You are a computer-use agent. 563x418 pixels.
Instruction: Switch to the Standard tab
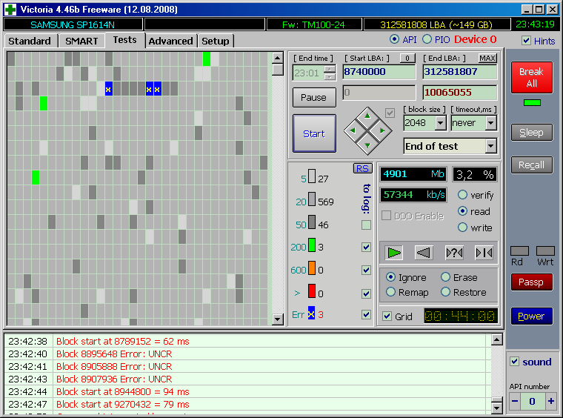pos(30,41)
